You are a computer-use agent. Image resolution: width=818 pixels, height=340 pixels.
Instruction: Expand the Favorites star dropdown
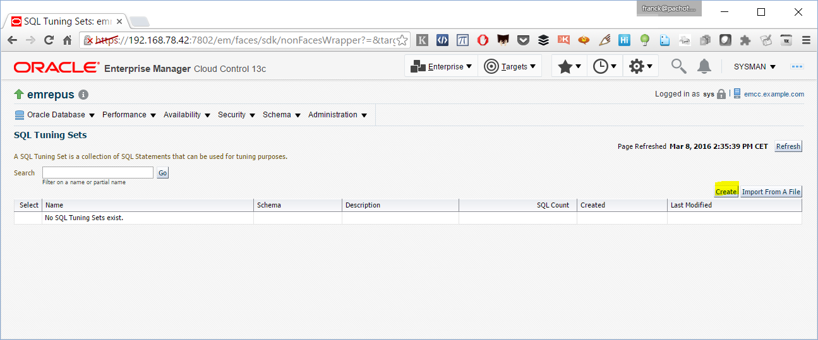tap(569, 66)
